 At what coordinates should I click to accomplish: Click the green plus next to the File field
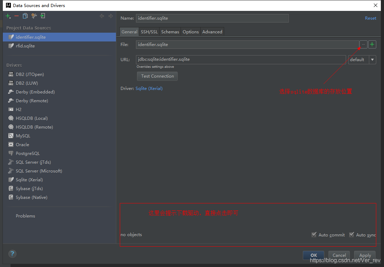372,45
